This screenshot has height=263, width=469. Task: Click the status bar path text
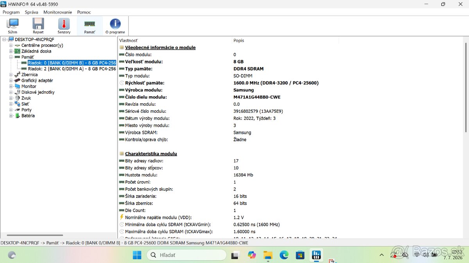point(124,243)
